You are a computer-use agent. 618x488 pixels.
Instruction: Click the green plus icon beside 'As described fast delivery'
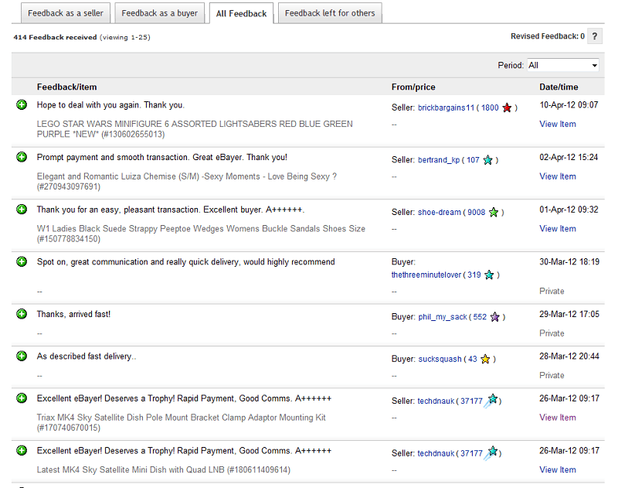22,357
